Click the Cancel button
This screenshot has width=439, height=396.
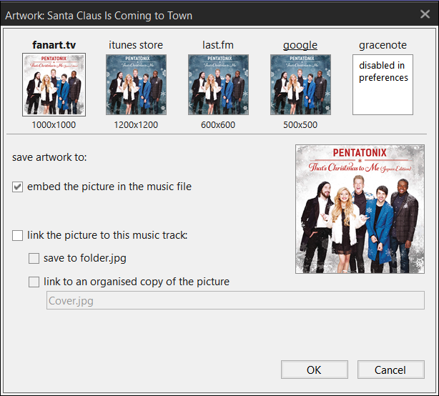coord(391,370)
